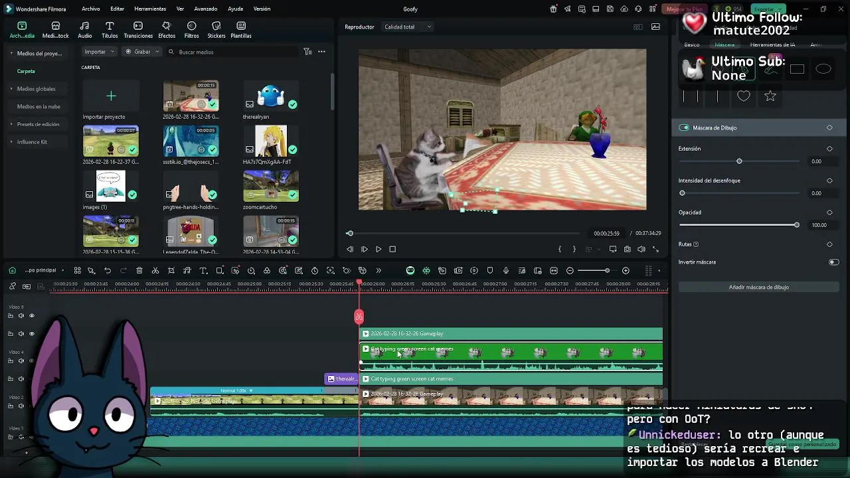Viewport: 850px width, 478px height.
Task: Open the media filter icon
Action: 307,52
